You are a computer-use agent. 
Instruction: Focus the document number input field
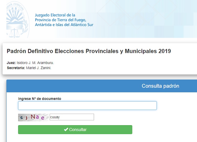(87, 105)
